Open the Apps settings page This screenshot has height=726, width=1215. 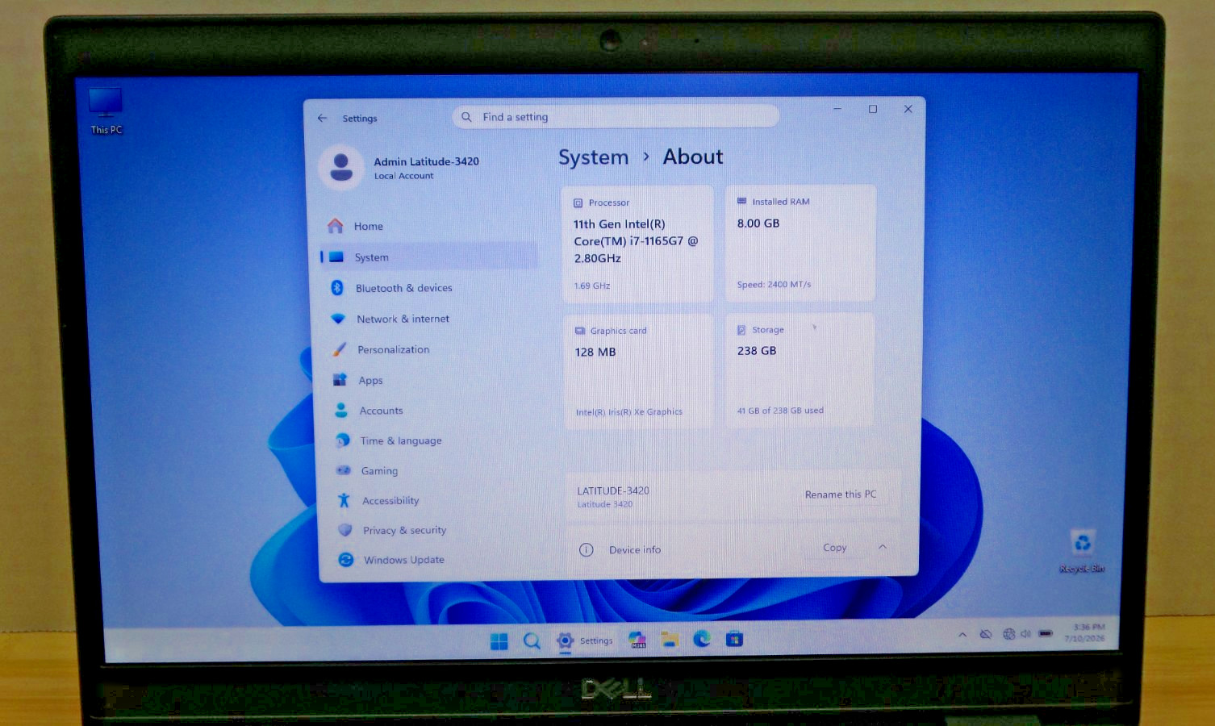coord(432,380)
